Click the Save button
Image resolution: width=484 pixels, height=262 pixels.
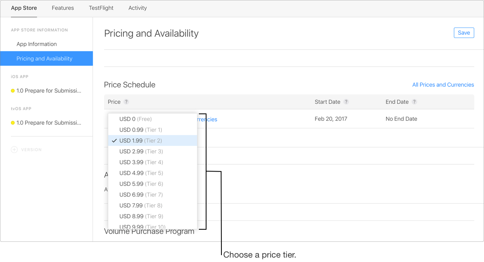click(x=464, y=33)
